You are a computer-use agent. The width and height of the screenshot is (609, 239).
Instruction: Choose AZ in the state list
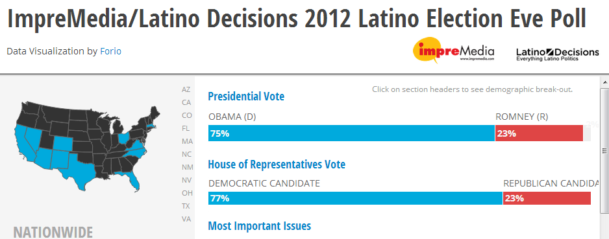coord(186,89)
